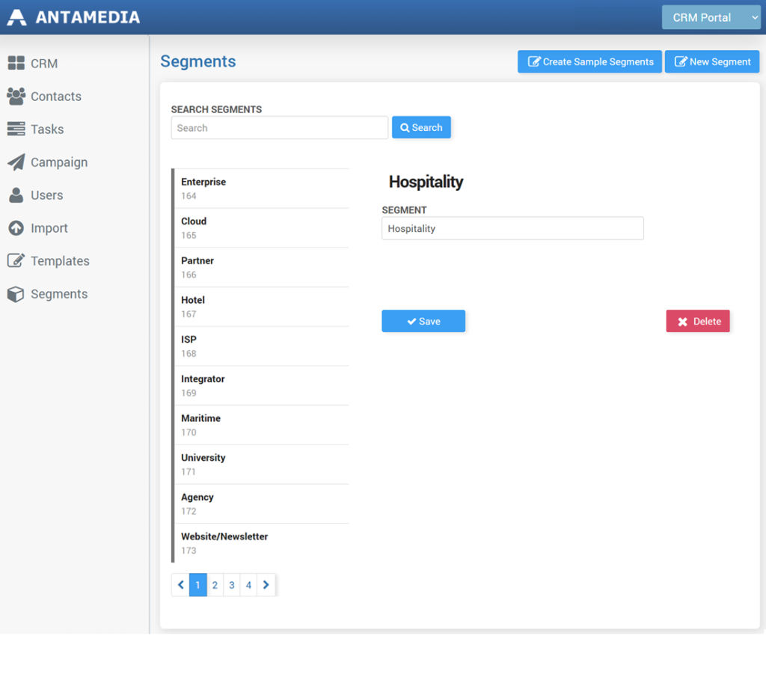Open the Campaign section
This screenshot has width=766, height=683.
point(59,162)
